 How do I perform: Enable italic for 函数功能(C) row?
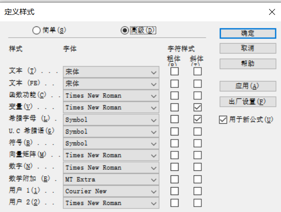pos(197,95)
